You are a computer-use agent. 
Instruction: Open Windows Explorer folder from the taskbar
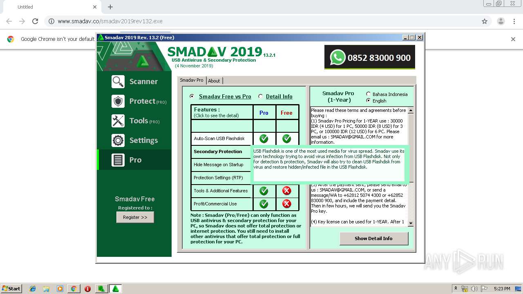(x=46, y=289)
